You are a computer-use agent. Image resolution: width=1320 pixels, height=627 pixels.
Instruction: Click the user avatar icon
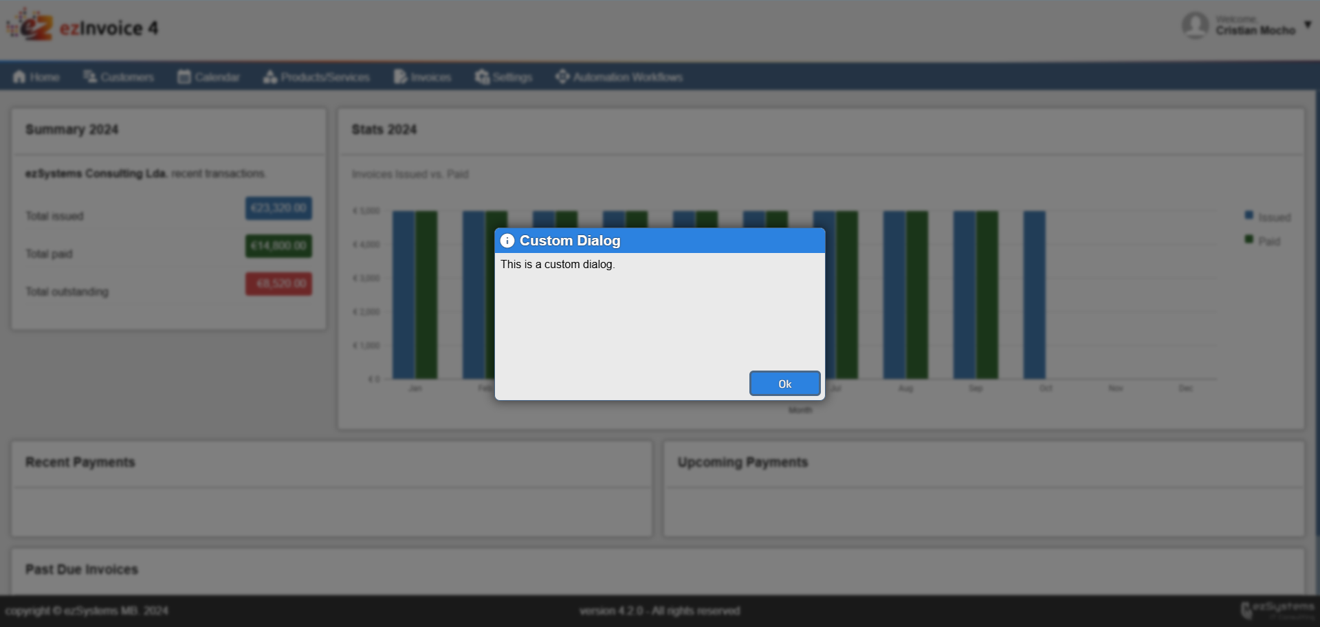(1195, 25)
